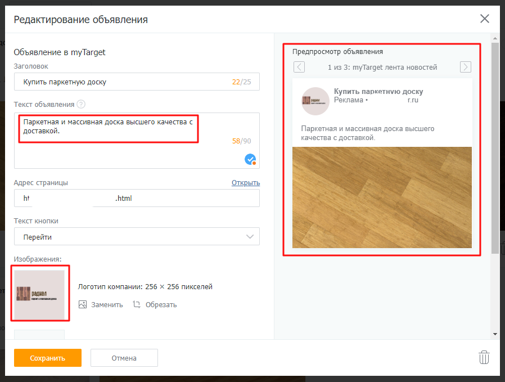Click the vertical scrollbar thumb of preview
Image resolution: width=505 pixels, height=382 pixels.
[495, 148]
